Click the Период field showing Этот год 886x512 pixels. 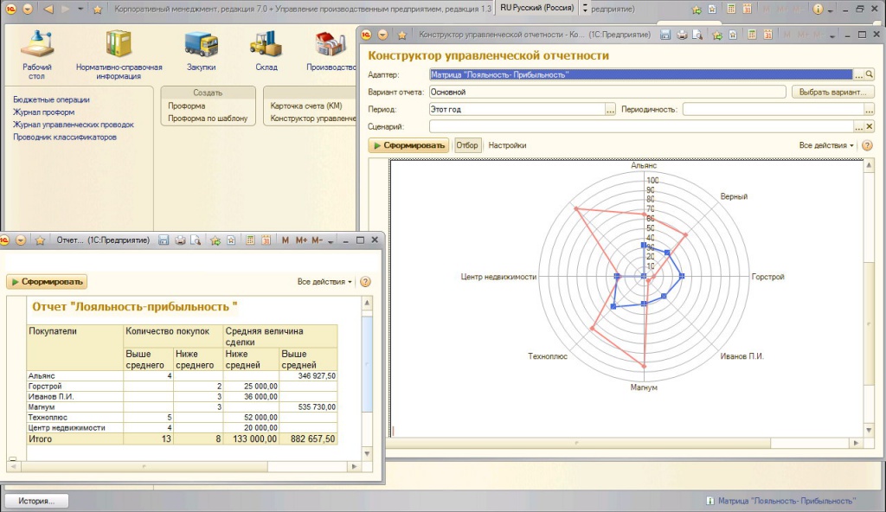[517, 110]
